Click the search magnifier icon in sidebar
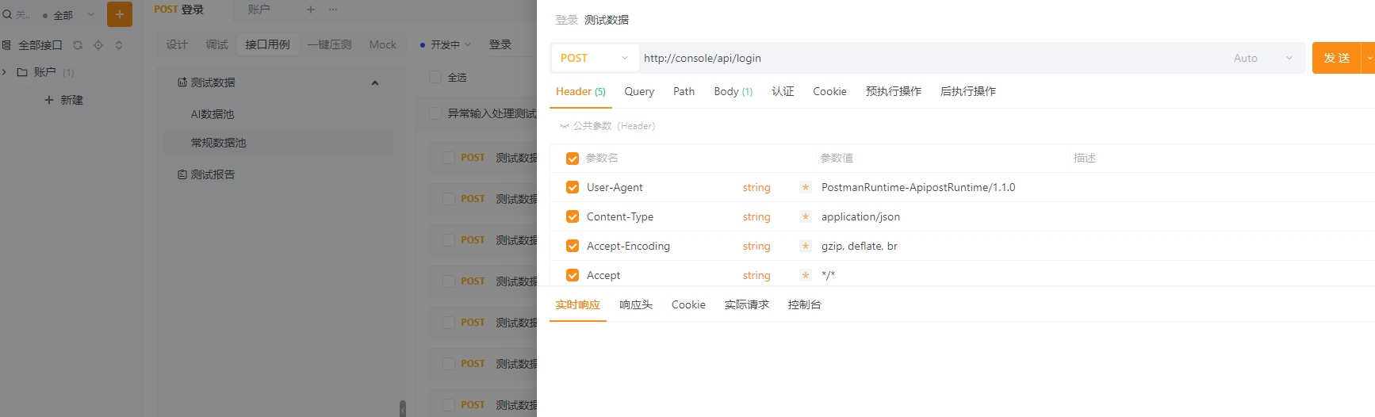The width and height of the screenshot is (1375, 417). tap(7, 14)
